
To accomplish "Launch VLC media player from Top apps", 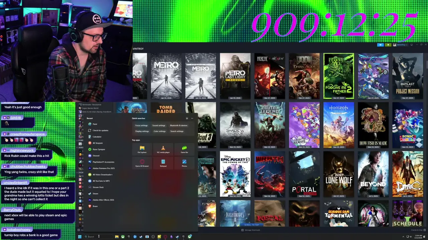I will (163, 149).
